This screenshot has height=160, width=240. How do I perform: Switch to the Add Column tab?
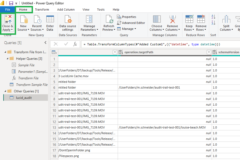coord(66,10)
